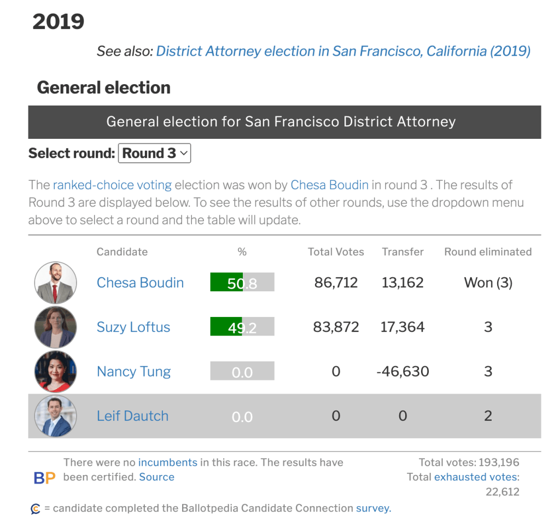Open the Candidate Connection survey link
Image resolution: width=560 pixels, height=522 pixels.
[x=373, y=508]
